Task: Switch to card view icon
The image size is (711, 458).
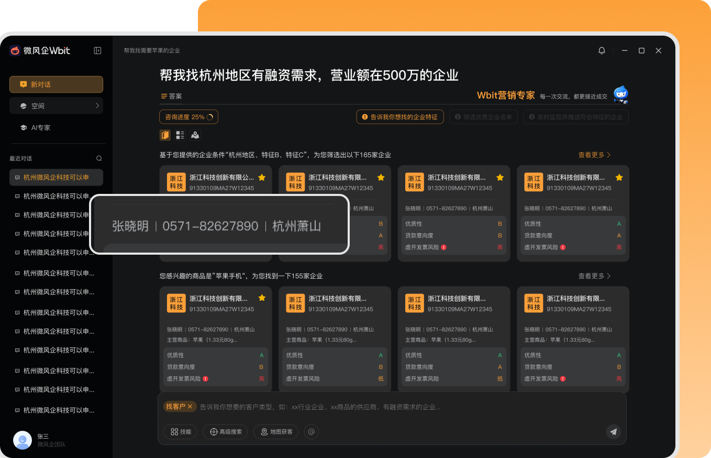Action: tap(165, 135)
